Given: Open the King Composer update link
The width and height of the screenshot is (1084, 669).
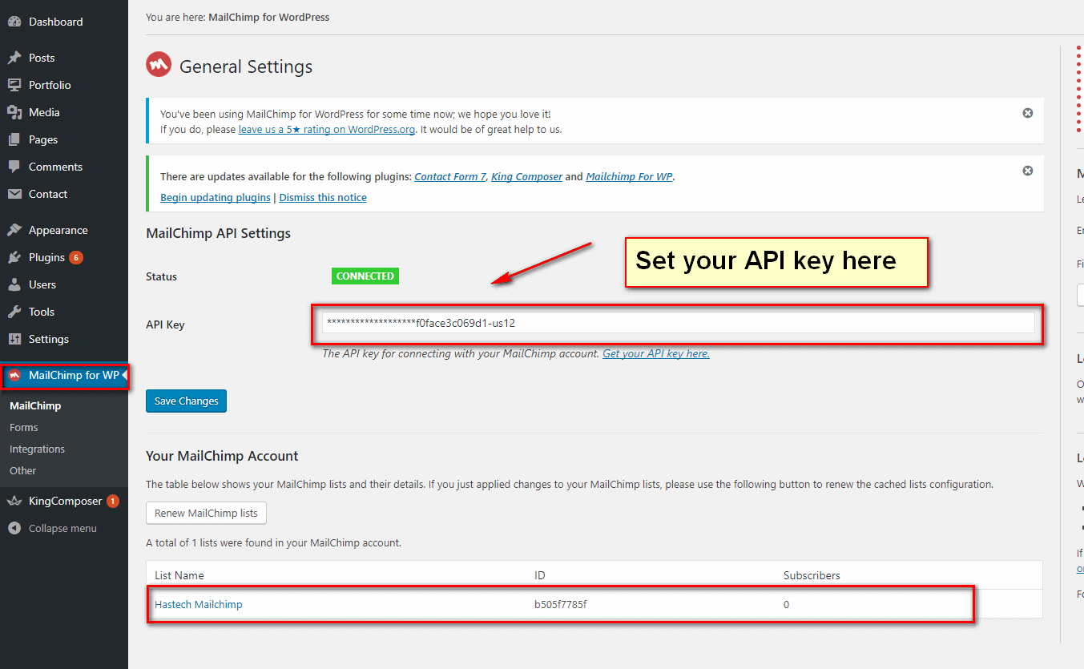Looking at the screenshot, I should click(526, 176).
